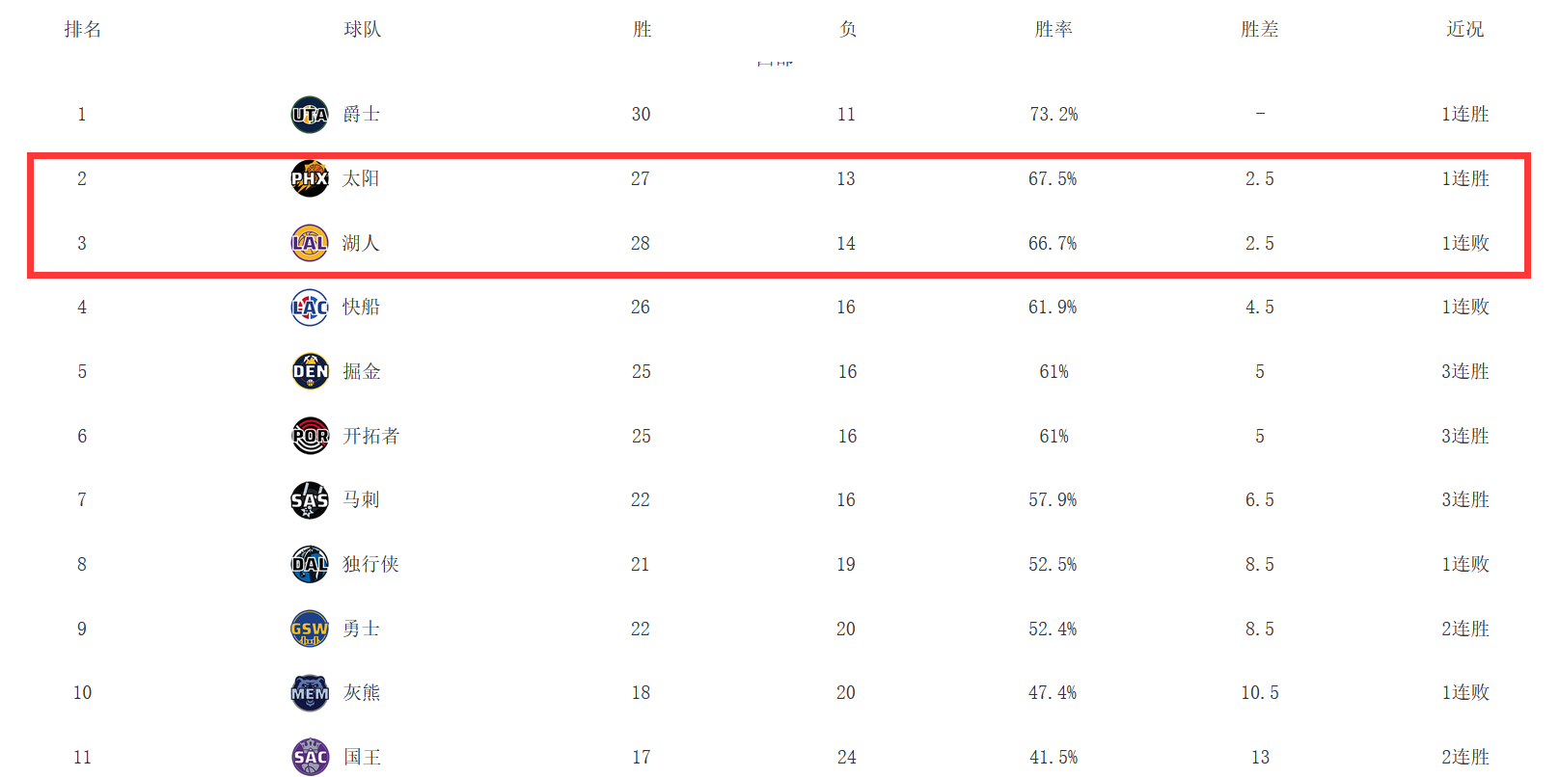Screen dimensions: 1560x777
Task: Click the Kings SAC logo
Action: pos(310,757)
